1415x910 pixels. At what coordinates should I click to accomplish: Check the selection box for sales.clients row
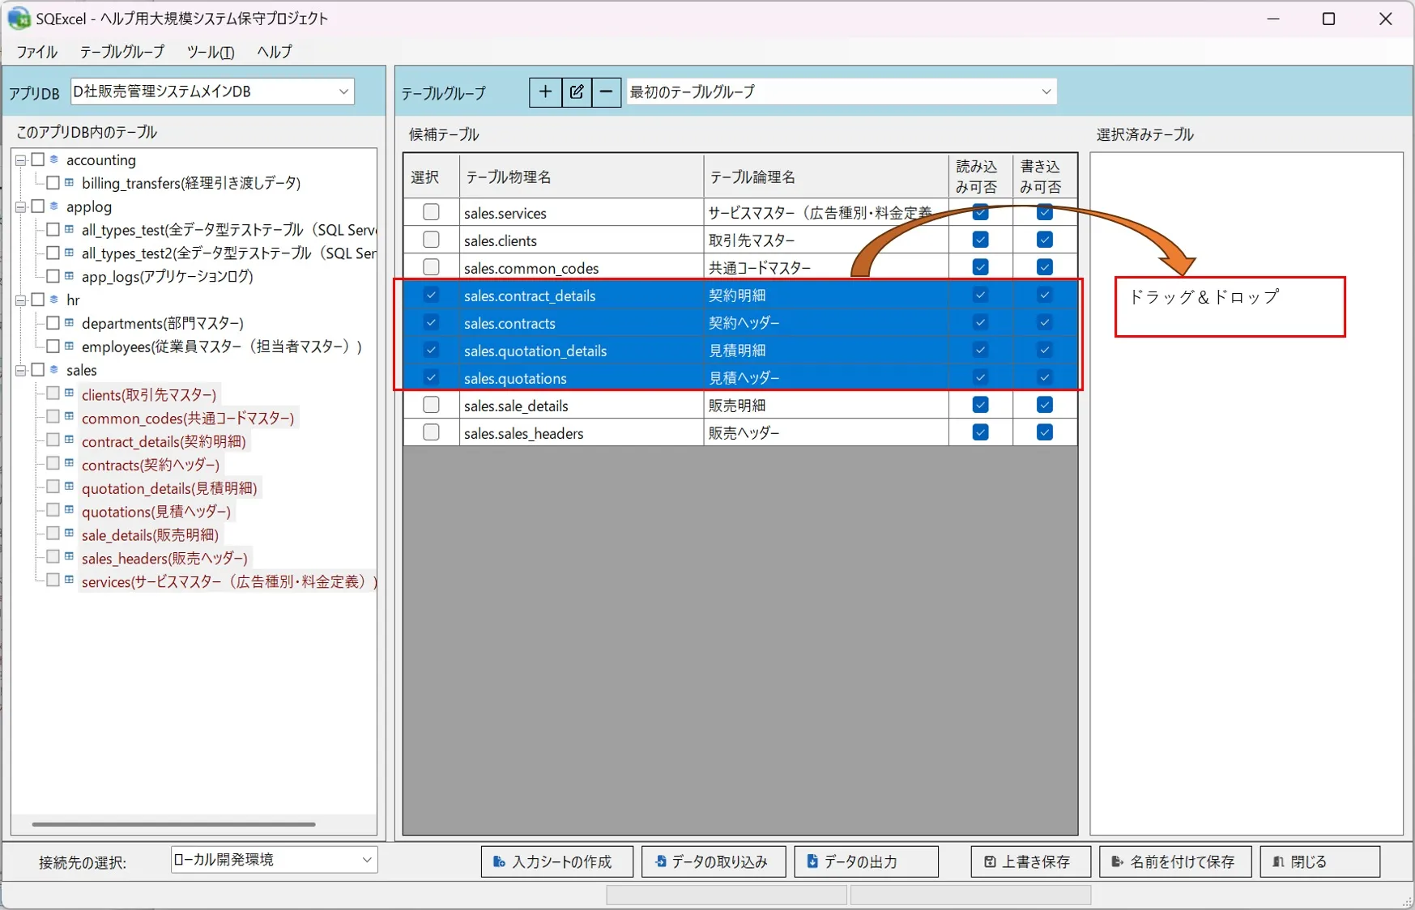click(x=431, y=240)
